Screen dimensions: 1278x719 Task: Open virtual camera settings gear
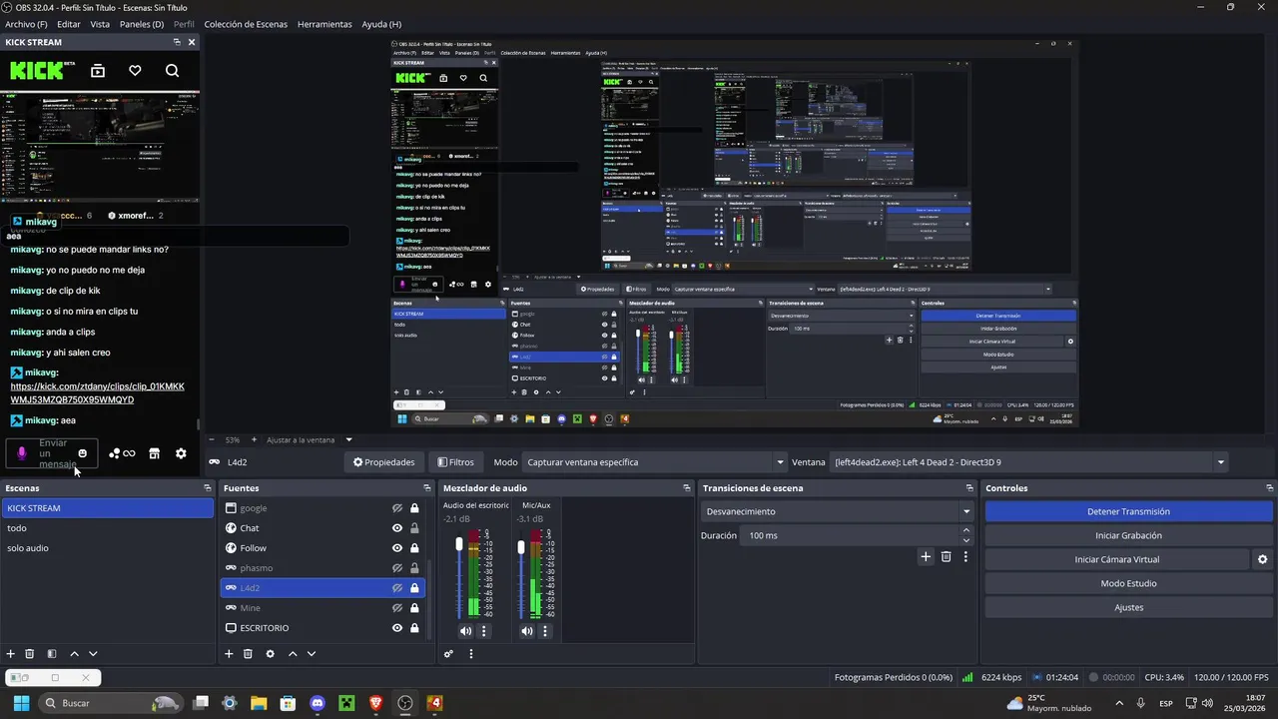[1263, 559]
